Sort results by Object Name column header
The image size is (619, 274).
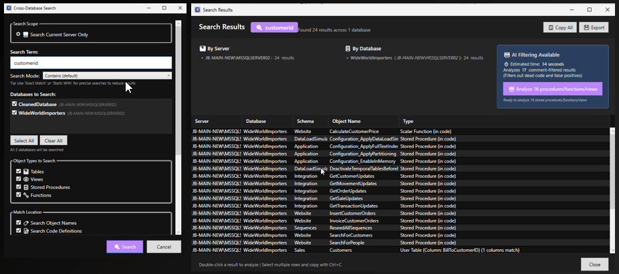(345, 121)
